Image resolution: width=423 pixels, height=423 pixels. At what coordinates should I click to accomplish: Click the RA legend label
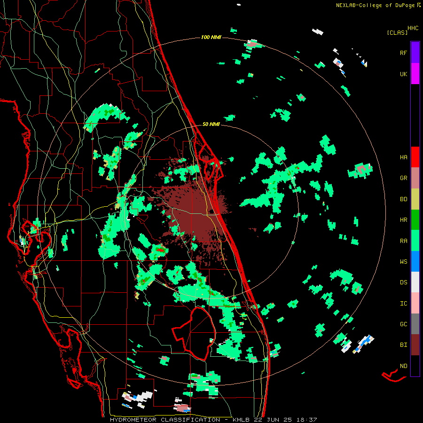pyautogui.click(x=403, y=241)
